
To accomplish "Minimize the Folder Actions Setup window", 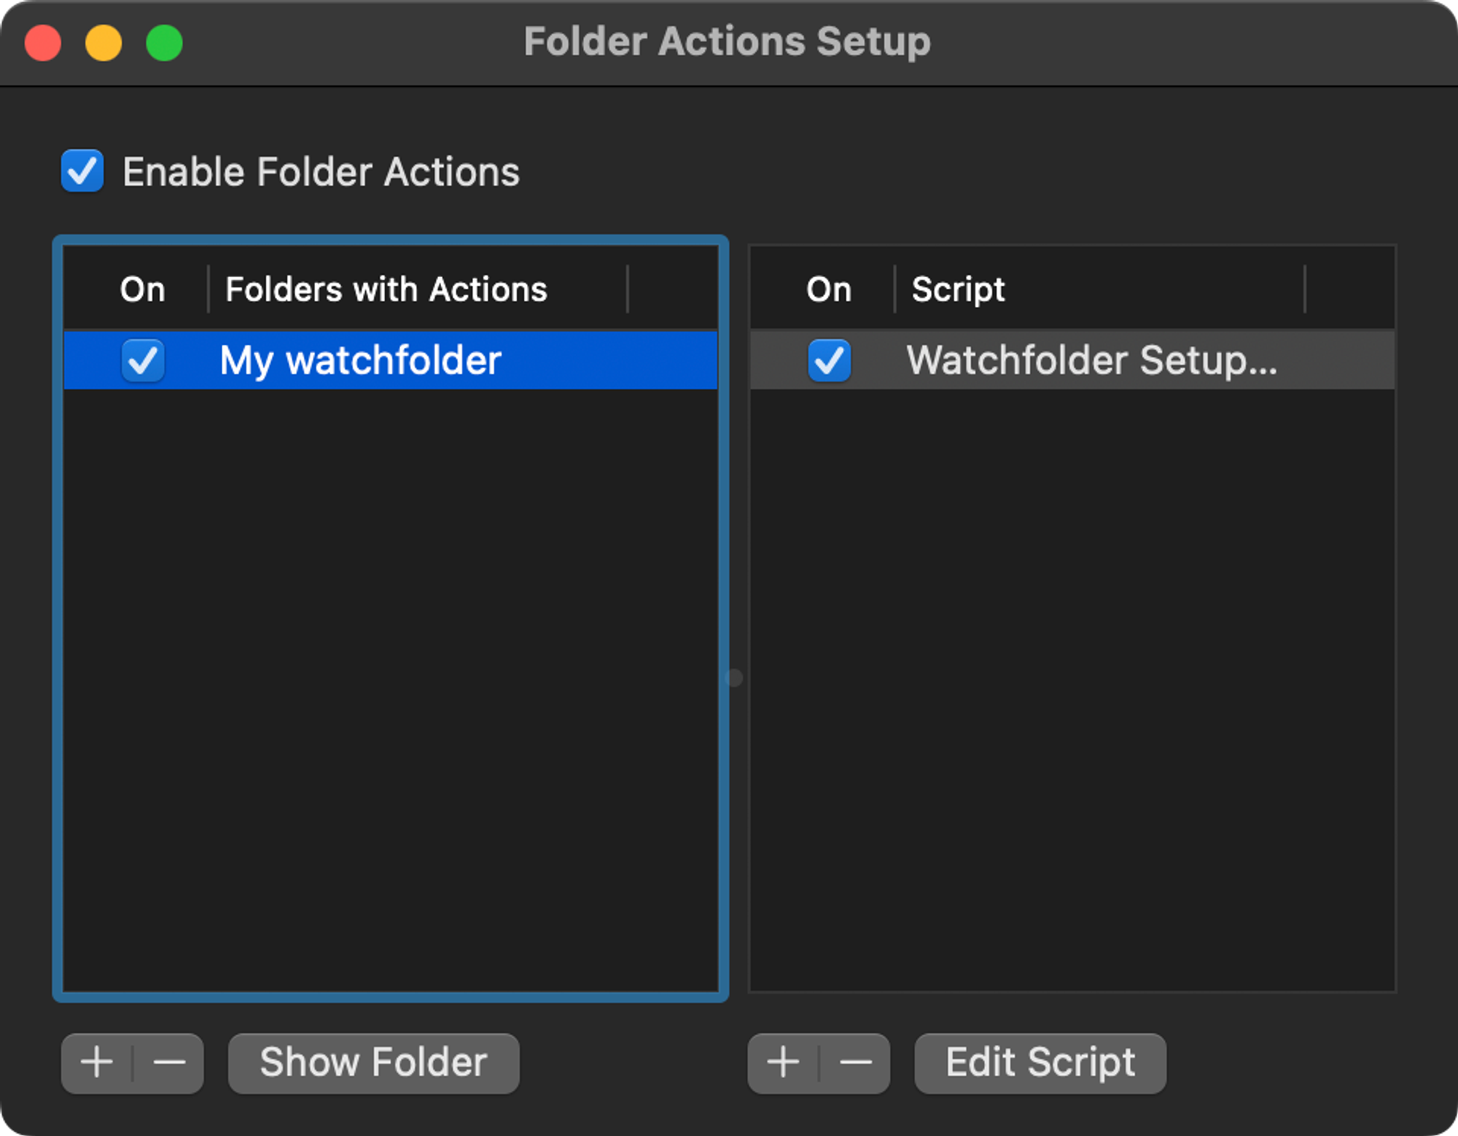I will pyautogui.click(x=104, y=43).
